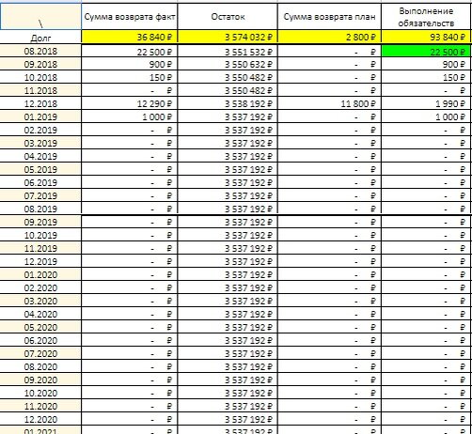Select the 150 ₽ cell in the 'Сумма возврата факт' column
The height and width of the screenshot is (434, 472).
tap(130, 77)
